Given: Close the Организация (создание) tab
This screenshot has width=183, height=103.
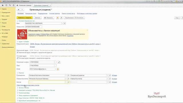Looking at the screenshot, I should pyautogui.click(x=50, y=5).
